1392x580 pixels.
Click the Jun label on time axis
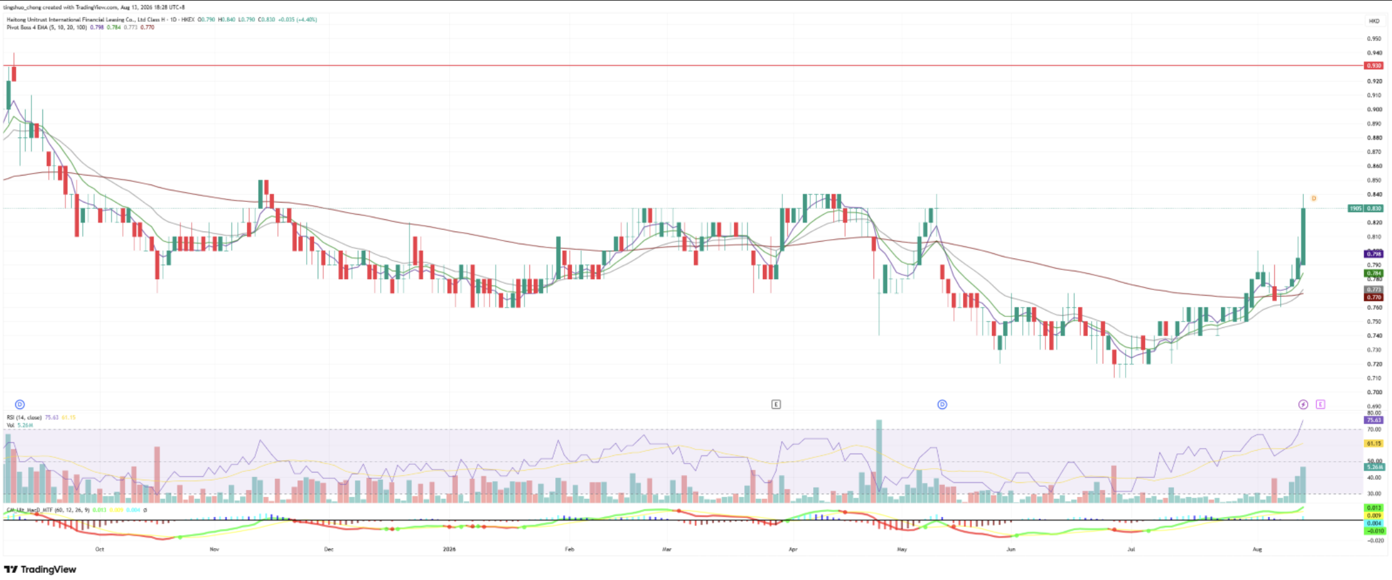click(x=1011, y=549)
